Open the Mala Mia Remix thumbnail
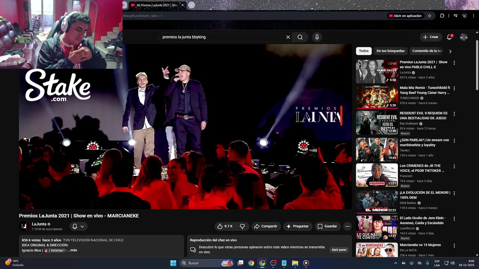The image size is (479, 269). 377,97
